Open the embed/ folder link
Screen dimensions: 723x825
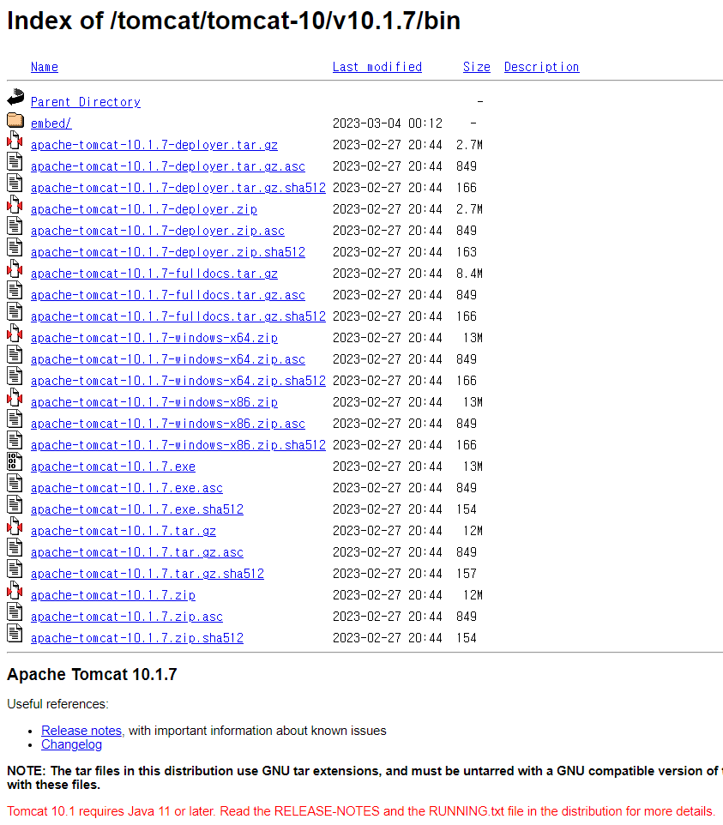(51, 123)
